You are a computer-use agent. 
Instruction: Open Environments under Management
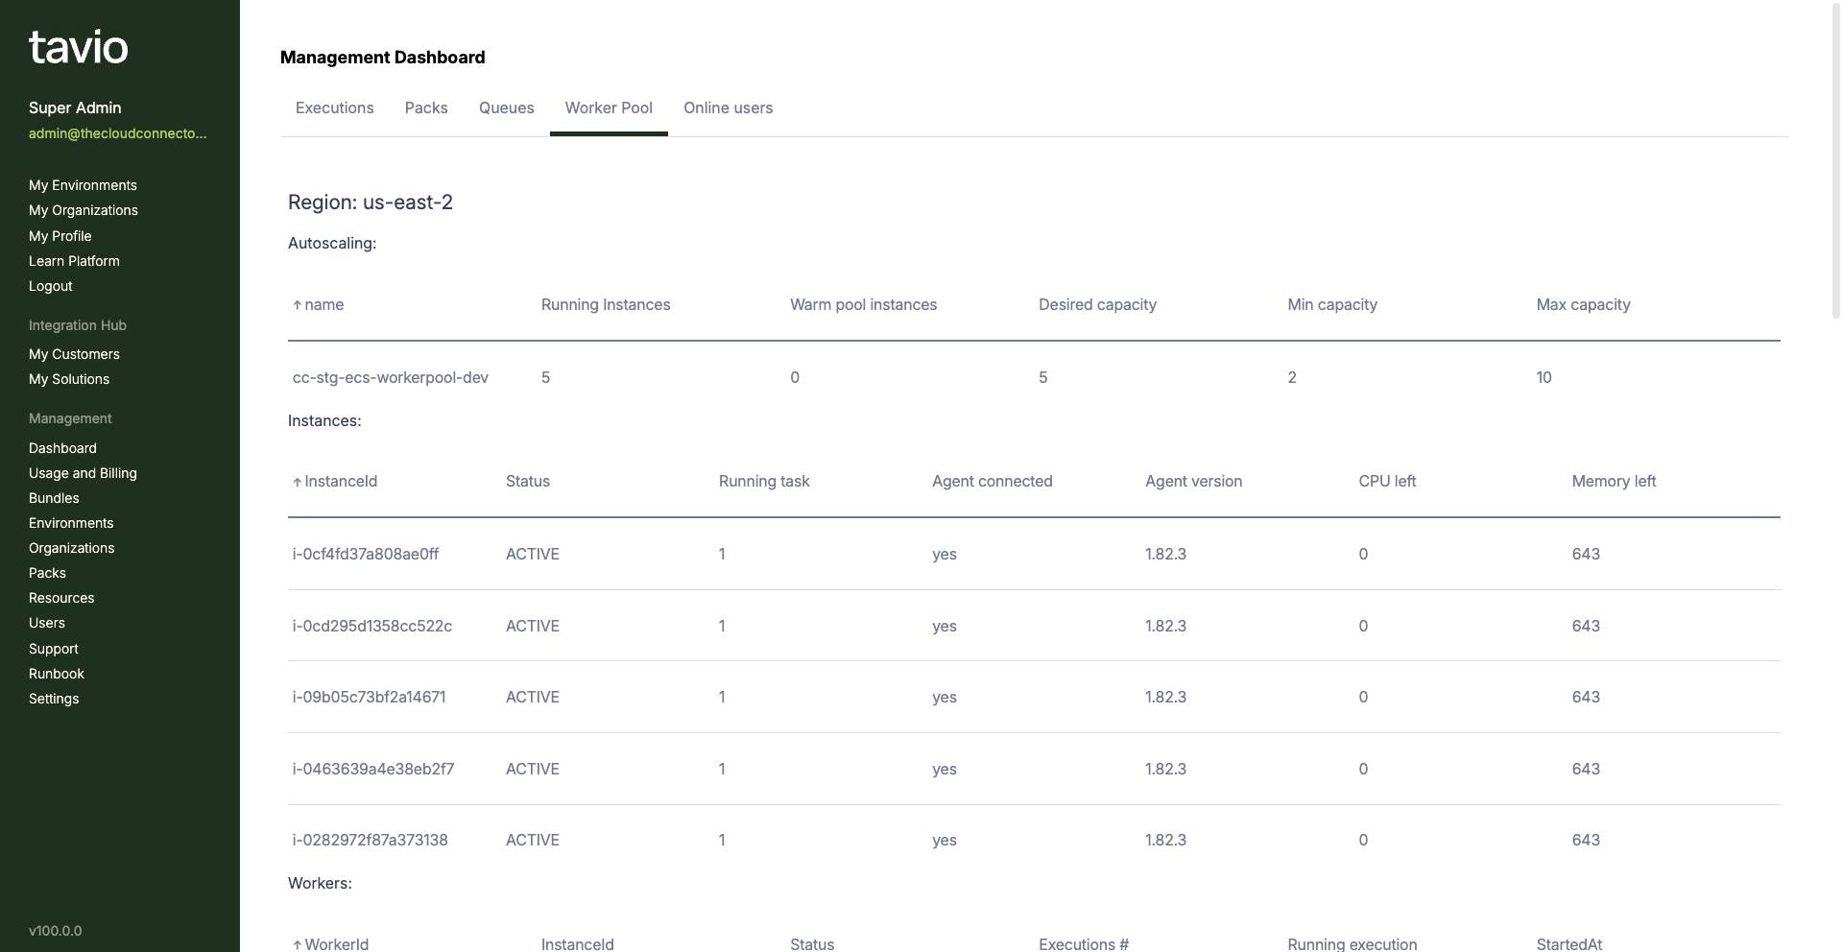(71, 523)
